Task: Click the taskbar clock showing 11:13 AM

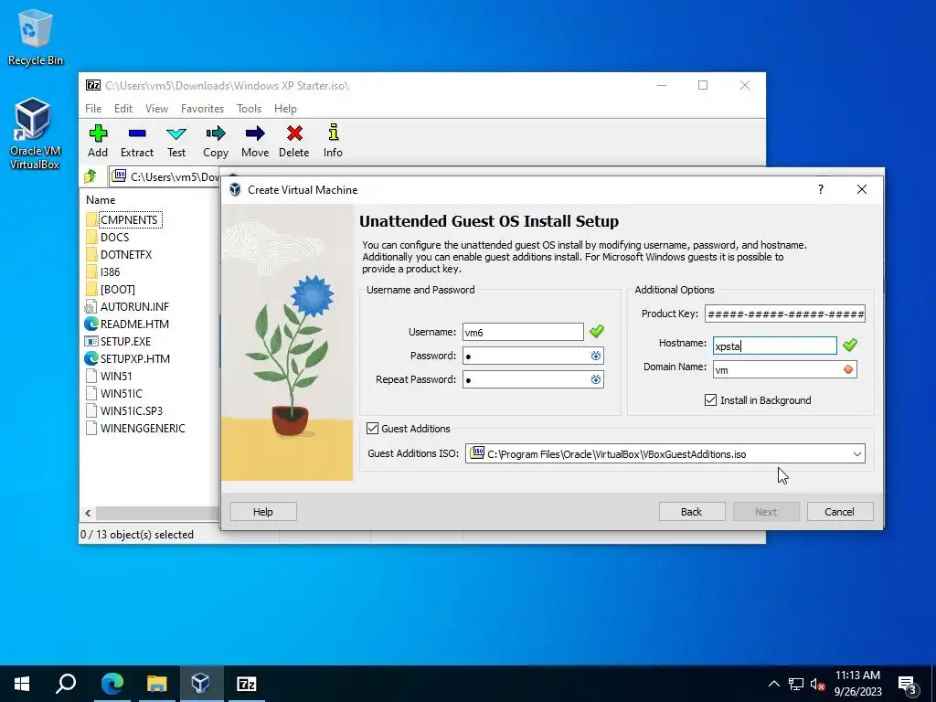Action: coord(857,684)
